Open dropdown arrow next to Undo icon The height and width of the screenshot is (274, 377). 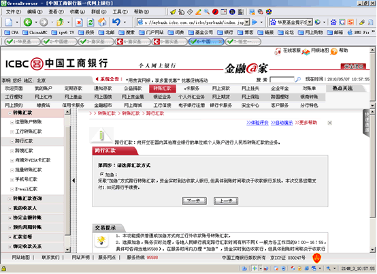125,22
